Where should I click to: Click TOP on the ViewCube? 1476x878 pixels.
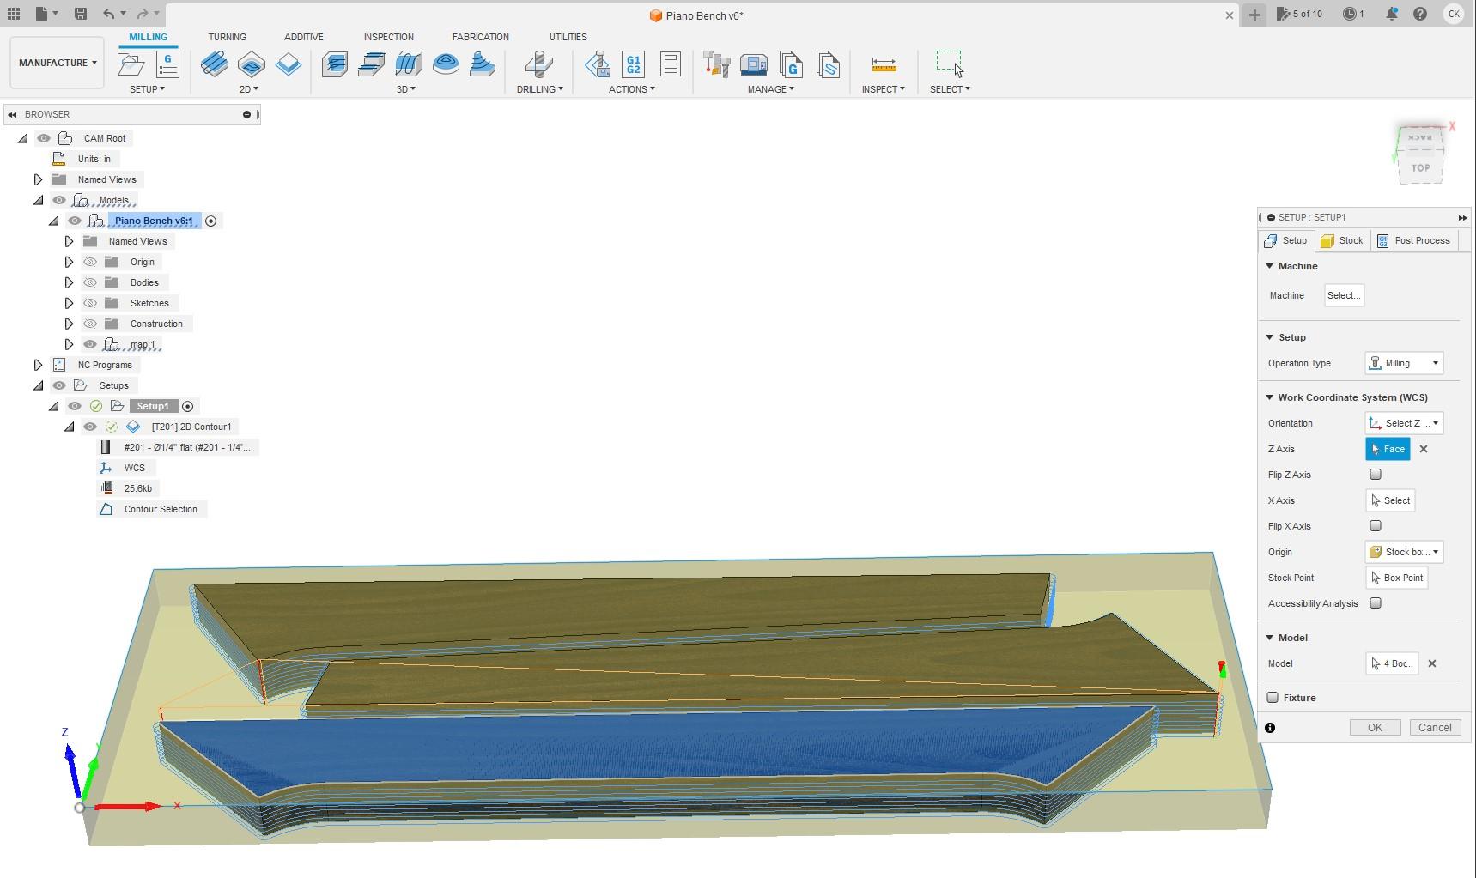coord(1420,168)
